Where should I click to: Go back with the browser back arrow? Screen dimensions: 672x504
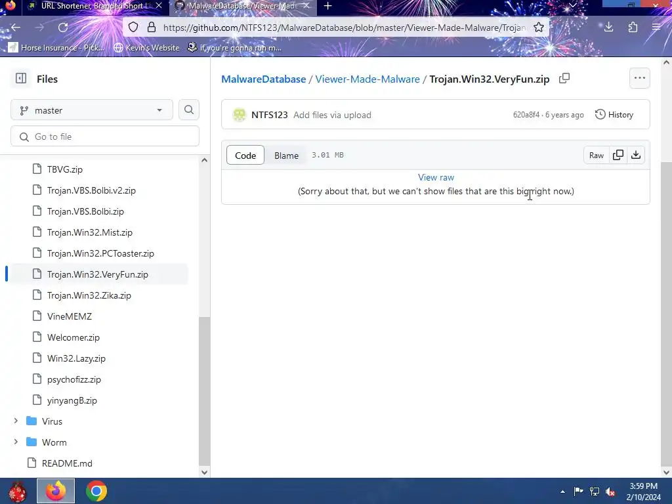point(16,28)
